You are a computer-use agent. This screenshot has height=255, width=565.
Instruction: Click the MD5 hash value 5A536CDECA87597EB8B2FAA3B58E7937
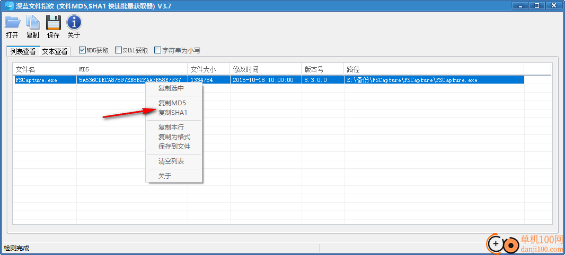tap(130, 80)
